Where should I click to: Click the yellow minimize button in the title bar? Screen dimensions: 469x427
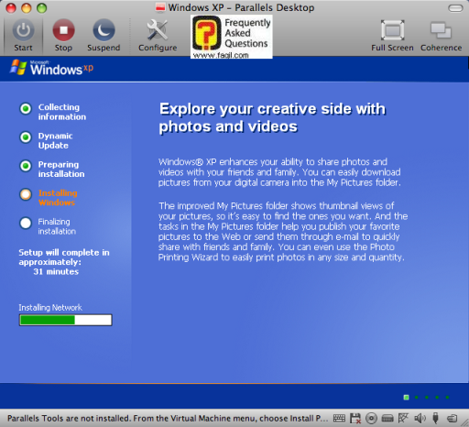tap(27, 8)
